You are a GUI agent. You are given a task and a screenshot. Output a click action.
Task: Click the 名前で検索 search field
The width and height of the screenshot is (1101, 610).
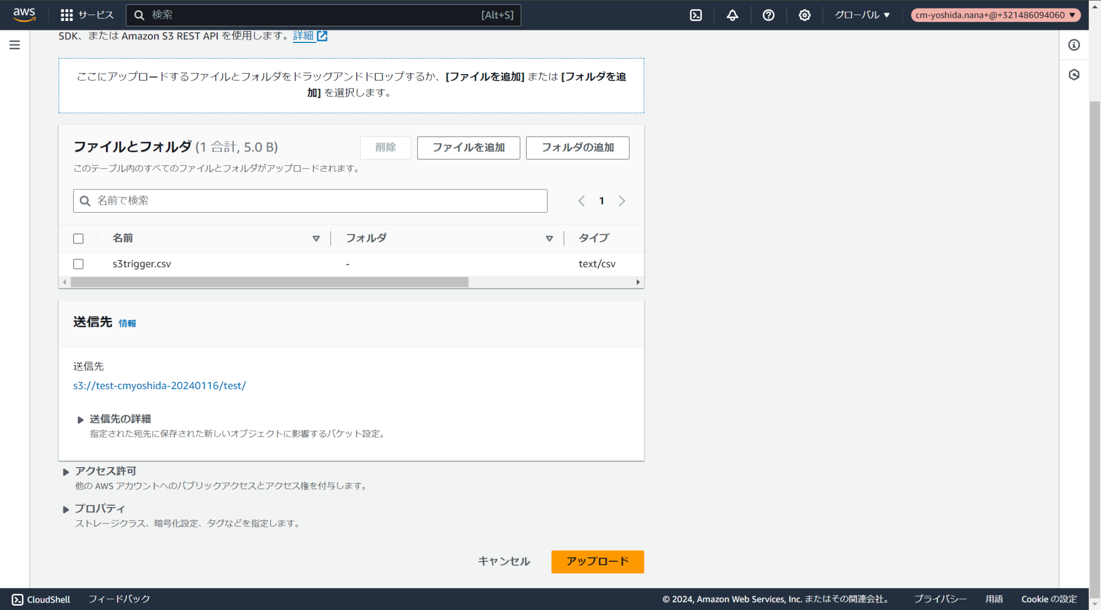(x=310, y=200)
